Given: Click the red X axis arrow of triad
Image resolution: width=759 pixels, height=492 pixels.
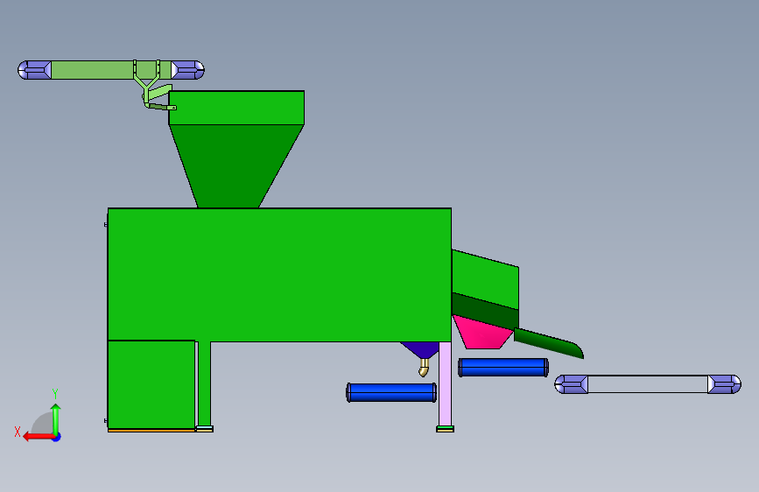Looking at the screenshot, I should tap(38, 437).
